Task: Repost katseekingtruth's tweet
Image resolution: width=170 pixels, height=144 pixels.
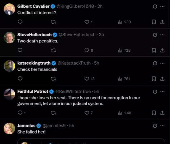Action: tap(54, 79)
